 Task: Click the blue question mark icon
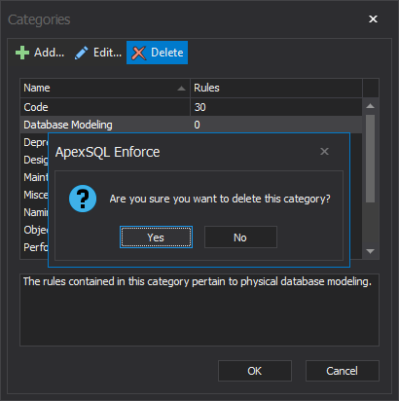pos(83,199)
